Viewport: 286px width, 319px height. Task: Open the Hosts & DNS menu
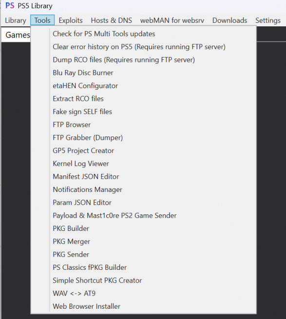point(112,20)
